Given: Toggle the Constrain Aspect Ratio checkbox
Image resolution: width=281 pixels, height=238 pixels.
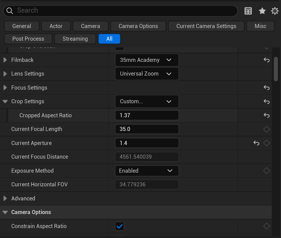Looking at the screenshot, I should tap(119, 226).
